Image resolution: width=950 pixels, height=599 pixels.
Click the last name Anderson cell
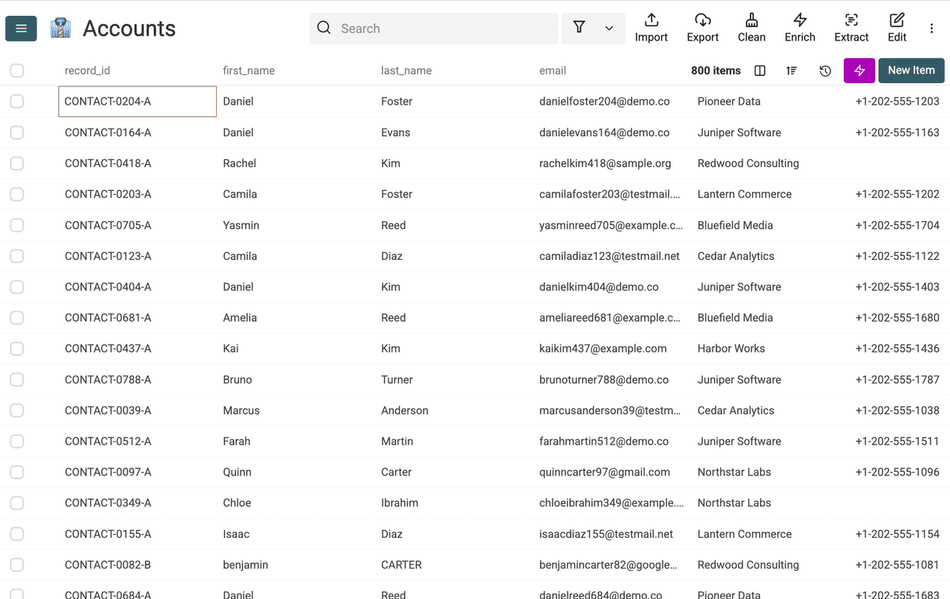tap(405, 410)
